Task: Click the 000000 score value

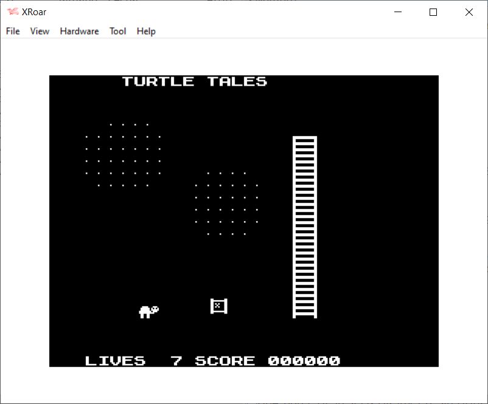Action: click(304, 361)
